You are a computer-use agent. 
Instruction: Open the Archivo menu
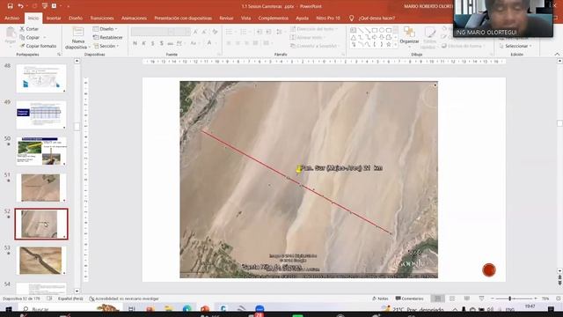pyautogui.click(x=11, y=18)
